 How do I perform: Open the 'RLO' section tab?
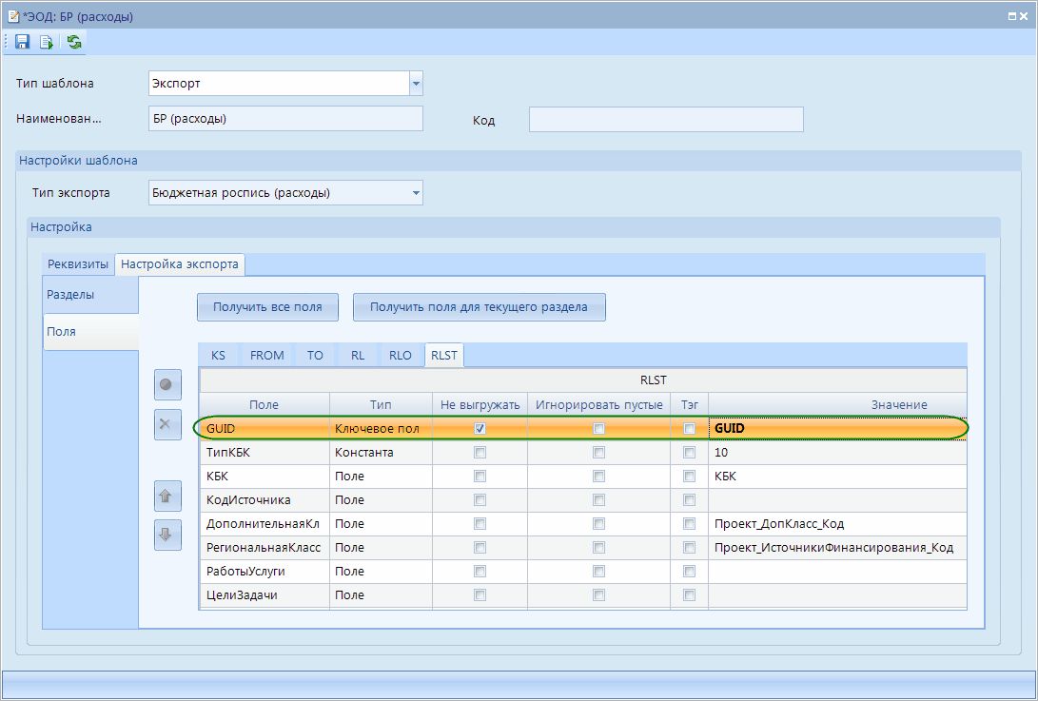click(401, 355)
